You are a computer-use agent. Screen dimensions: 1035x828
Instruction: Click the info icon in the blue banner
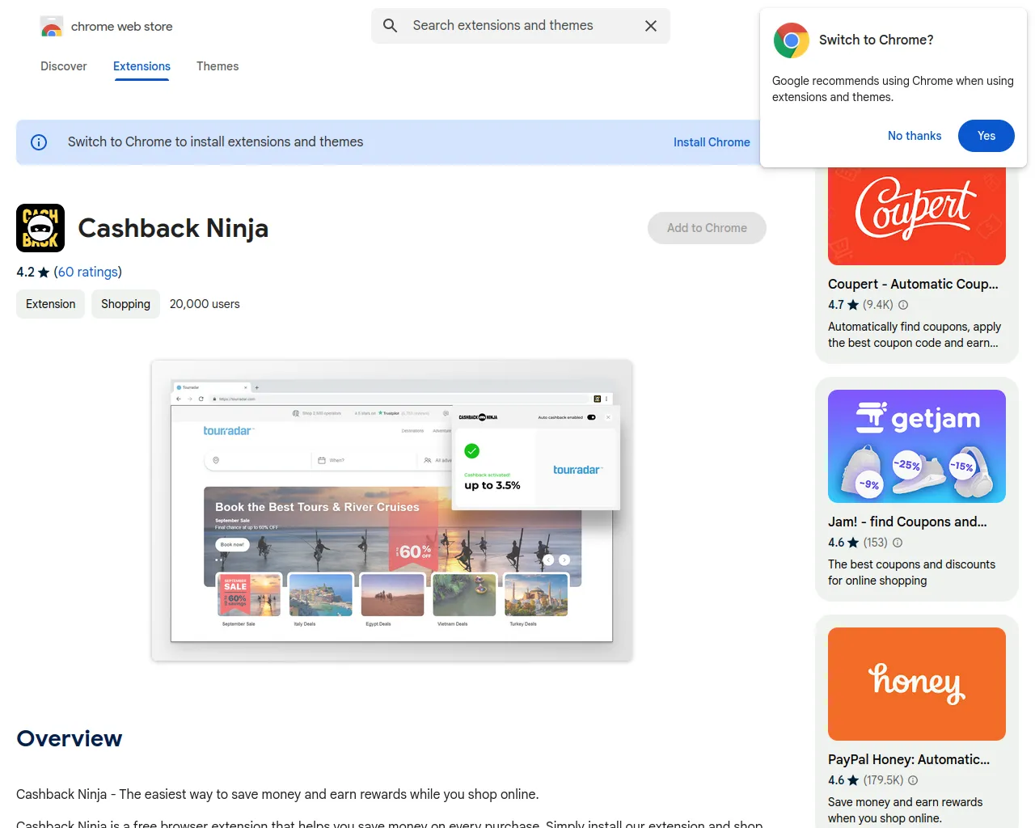click(x=39, y=142)
